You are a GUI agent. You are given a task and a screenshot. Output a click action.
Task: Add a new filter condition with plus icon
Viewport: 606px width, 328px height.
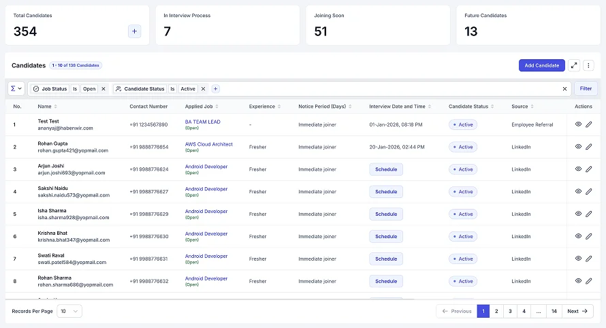point(215,88)
